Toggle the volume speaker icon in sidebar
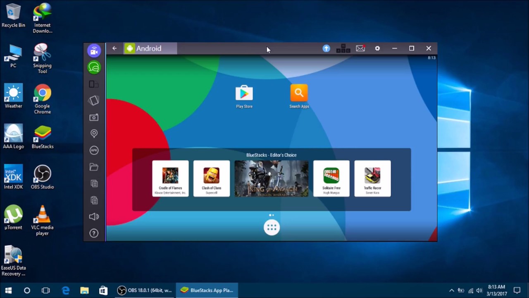Screen dimensions: 529x298 click(94, 216)
